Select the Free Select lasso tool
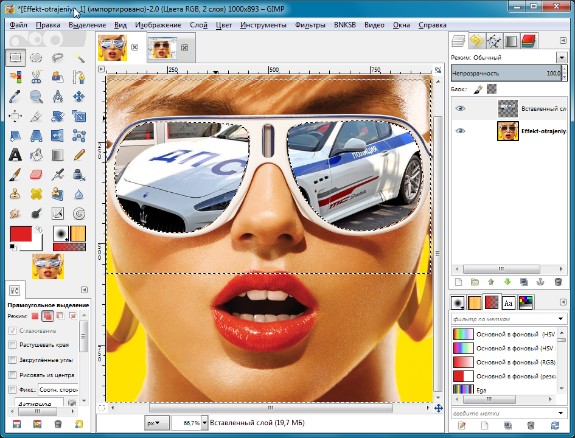The image size is (575, 438). click(x=58, y=58)
